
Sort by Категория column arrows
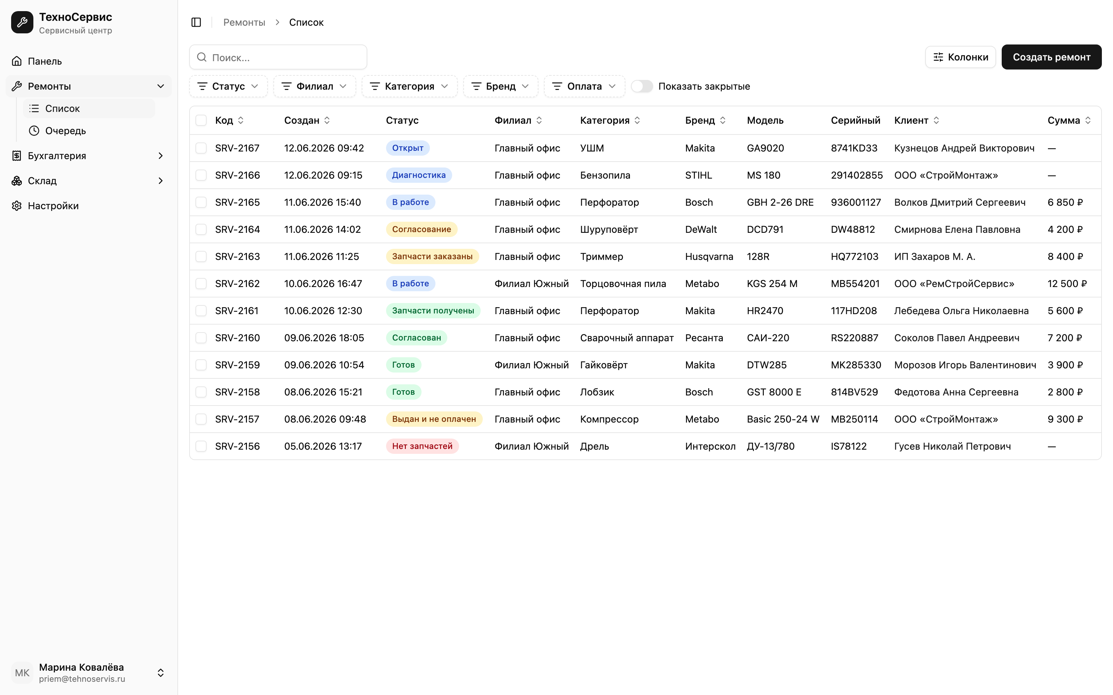click(638, 120)
